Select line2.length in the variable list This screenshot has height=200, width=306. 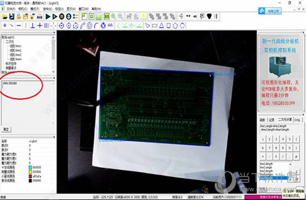(266, 164)
